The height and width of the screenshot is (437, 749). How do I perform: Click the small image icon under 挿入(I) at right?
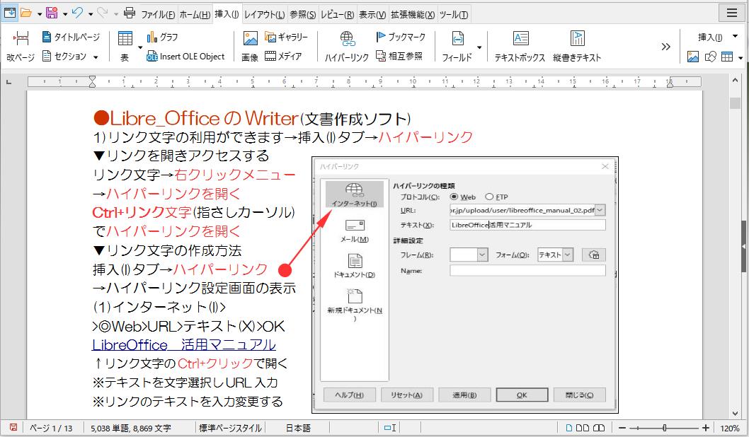pyautogui.click(x=692, y=57)
